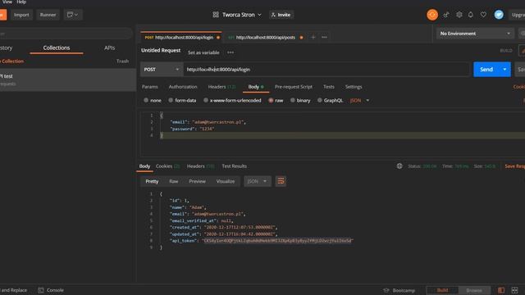This screenshot has width=525, height=295.
Task: Open the POST method dropdown
Action: pyautogui.click(x=162, y=69)
